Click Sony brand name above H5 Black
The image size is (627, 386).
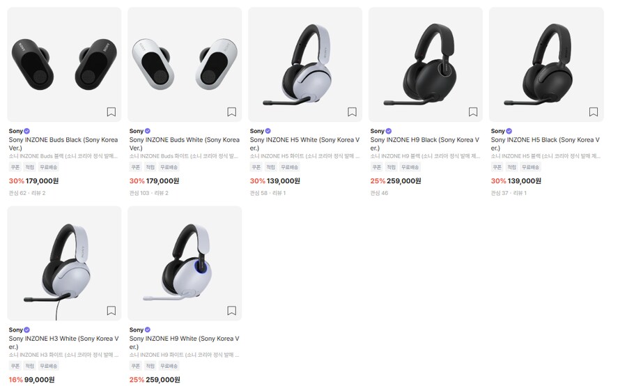click(497, 131)
